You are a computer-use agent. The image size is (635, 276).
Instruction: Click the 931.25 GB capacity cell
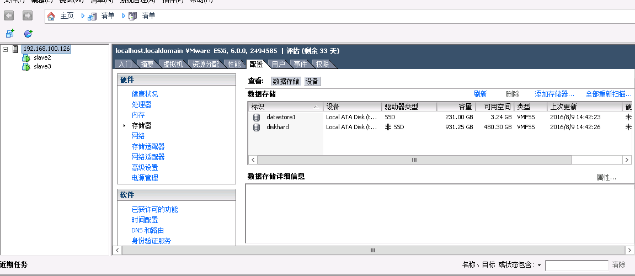[x=459, y=128]
